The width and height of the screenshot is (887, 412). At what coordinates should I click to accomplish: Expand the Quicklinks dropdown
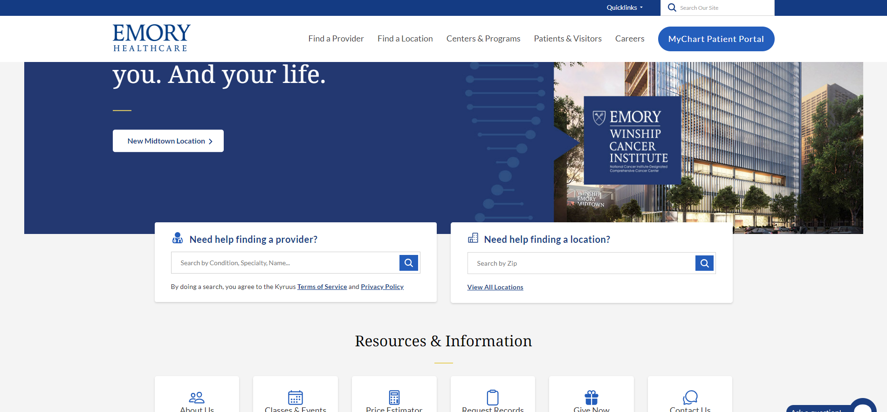tap(624, 8)
